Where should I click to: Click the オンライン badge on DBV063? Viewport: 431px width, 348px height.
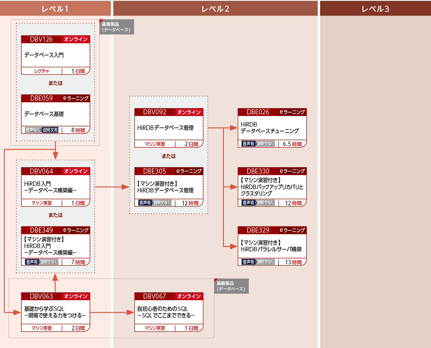click(76, 296)
